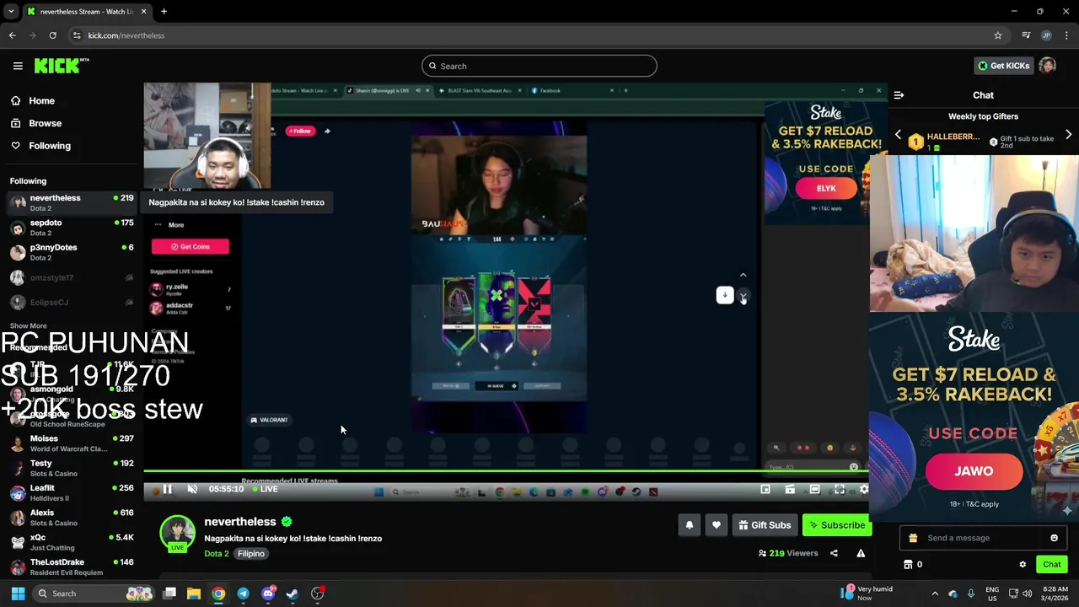Open the browser tab search dropdown
1079x607 pixels.
click(11, 12)
